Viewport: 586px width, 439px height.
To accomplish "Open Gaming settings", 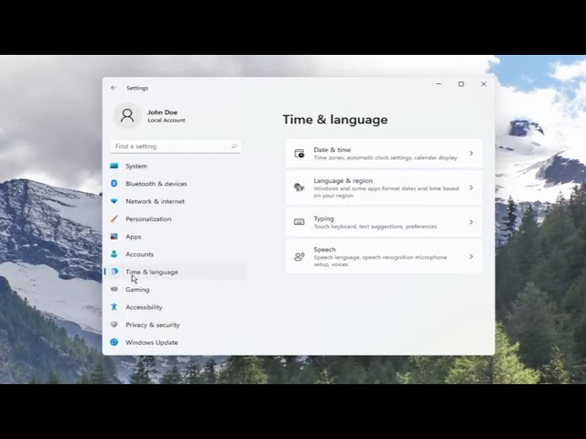I will [176, 289].
